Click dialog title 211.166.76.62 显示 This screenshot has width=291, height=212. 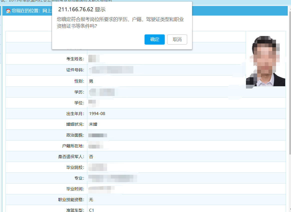click(82, 9)
